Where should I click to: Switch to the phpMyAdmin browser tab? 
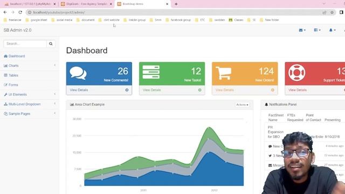[30, 4]
